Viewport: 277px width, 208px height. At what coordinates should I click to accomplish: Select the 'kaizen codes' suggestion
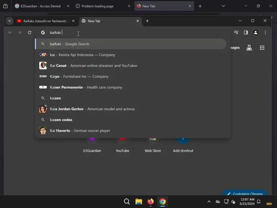131,120
